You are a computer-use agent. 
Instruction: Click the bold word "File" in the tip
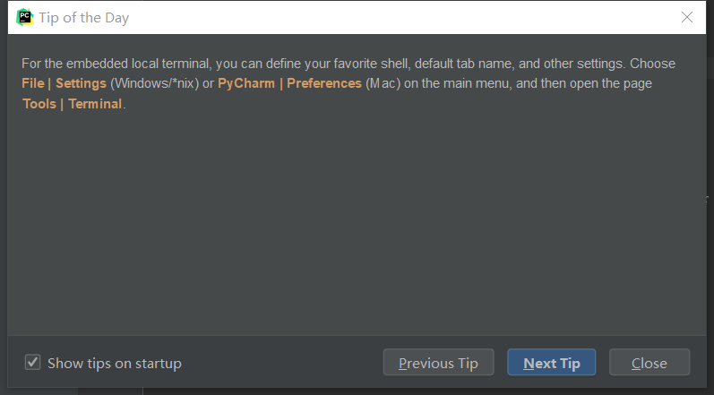coord(33,83)
